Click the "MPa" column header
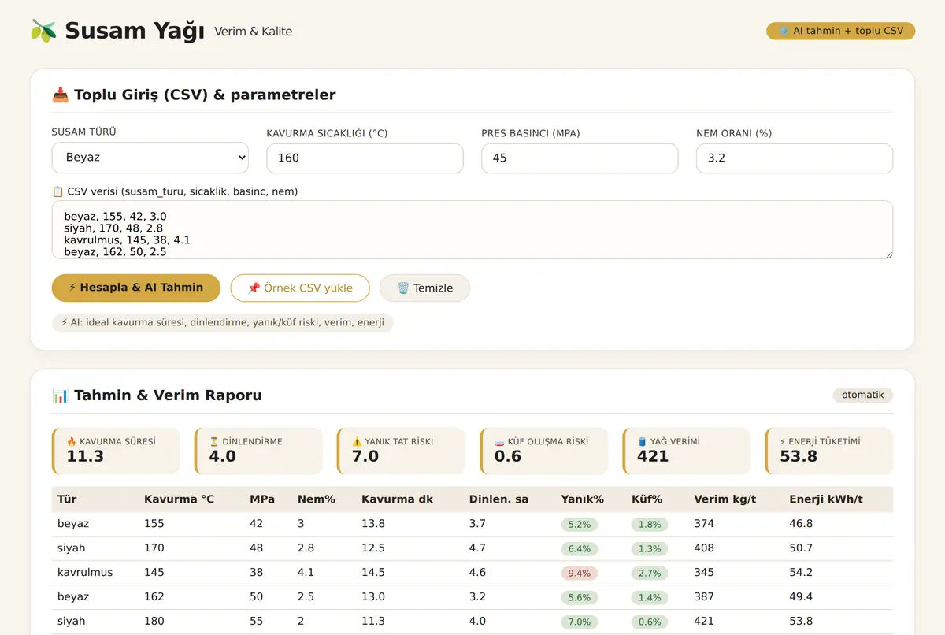This screenshot has width=945, height=635. tap(262, 499)
